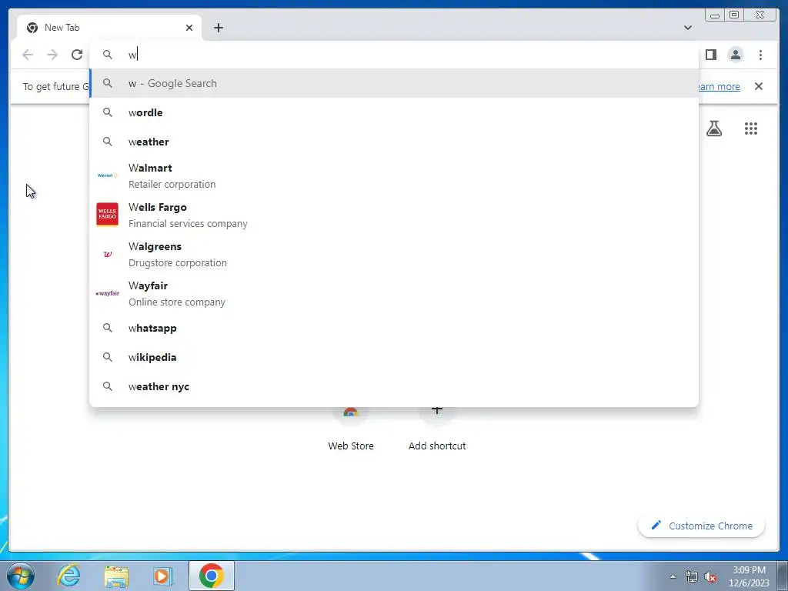788x591 pixels.
Task: Select the Walgreens drugstore suggestion
Action: click(x=394, y=254)
